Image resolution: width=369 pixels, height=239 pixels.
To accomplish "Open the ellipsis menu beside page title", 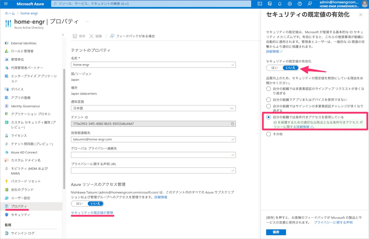I will [x=87, y=22].
